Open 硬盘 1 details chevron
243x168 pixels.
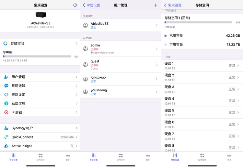(238, 66)
